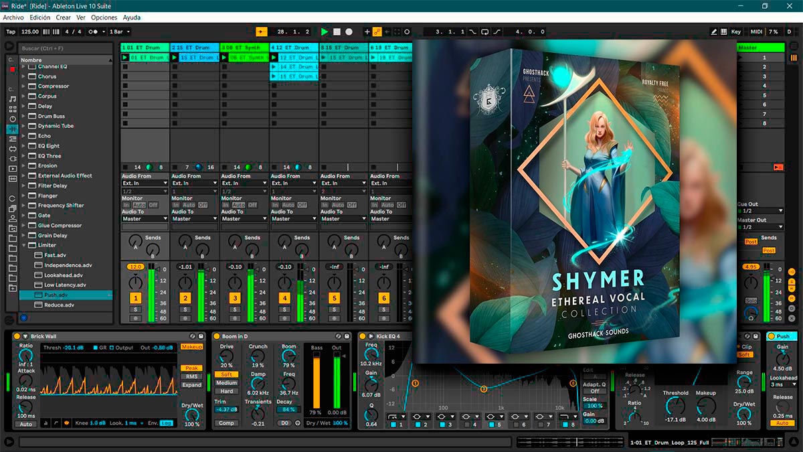Open the Packs icon in browser sidebar
Image resolution: width=803 pixels, height=452 pixels.
[x=12, y=208]
